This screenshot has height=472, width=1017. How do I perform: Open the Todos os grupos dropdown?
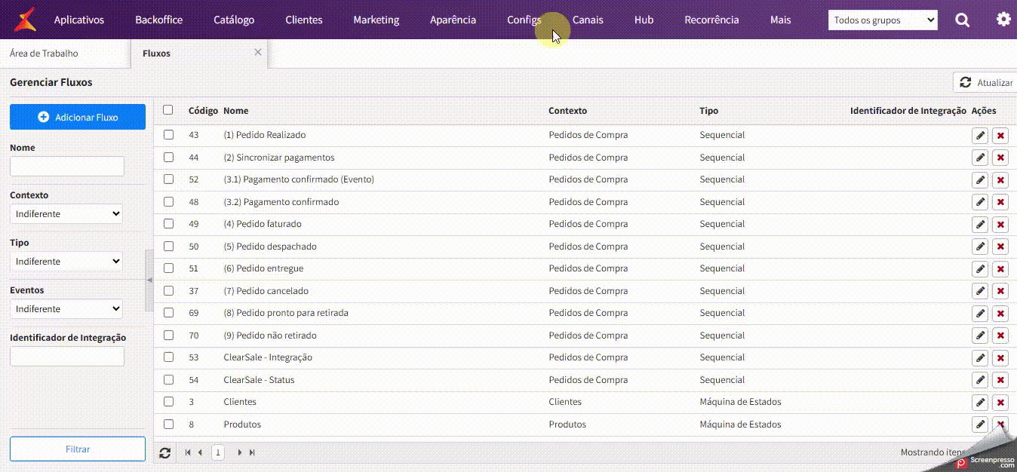pyautogui.click(x=883, y=20)
